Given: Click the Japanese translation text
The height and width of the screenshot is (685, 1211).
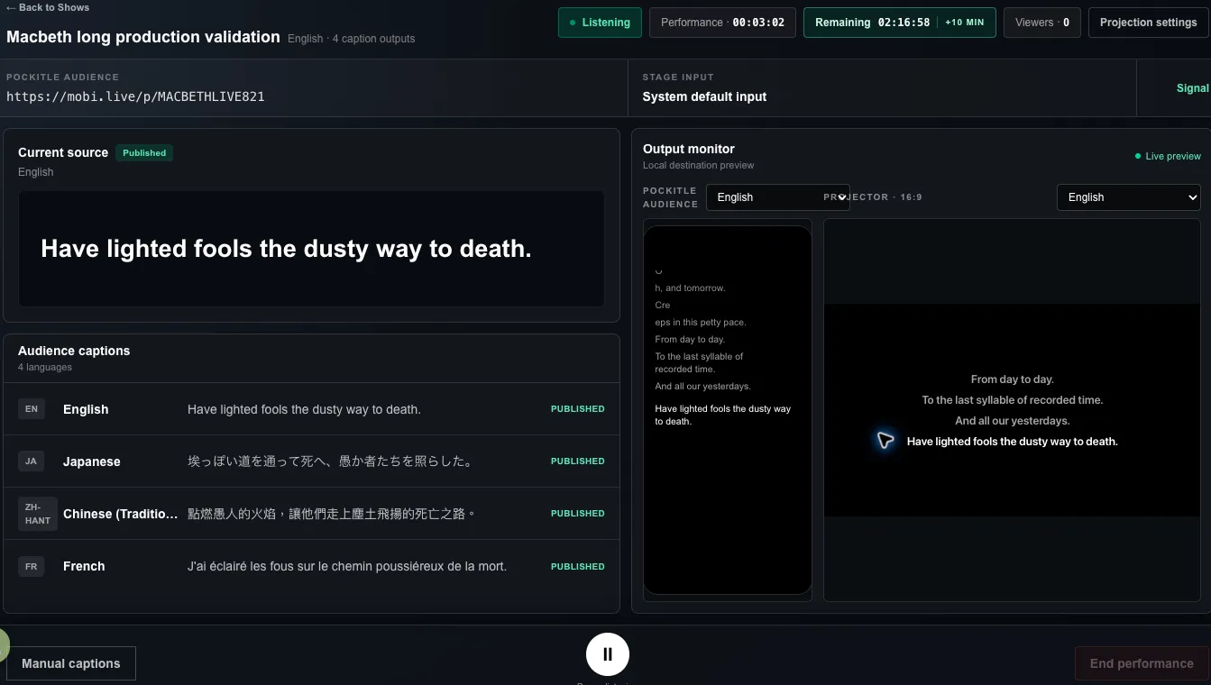Looking at the screenshot, I should (330, 461).
